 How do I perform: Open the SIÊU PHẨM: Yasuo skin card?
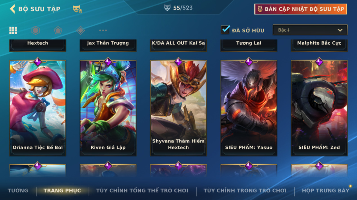[249, 108]
